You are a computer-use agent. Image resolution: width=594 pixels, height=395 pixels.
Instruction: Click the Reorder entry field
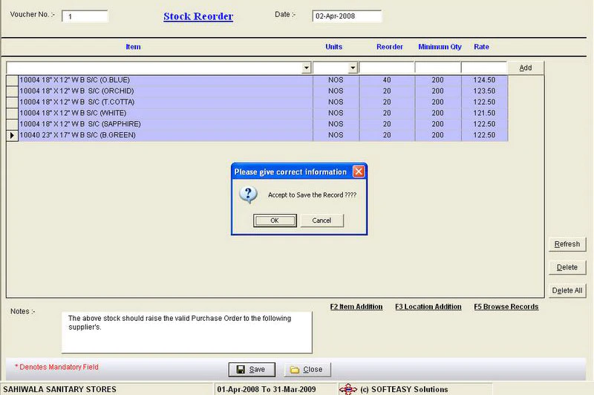coord(386,68)
